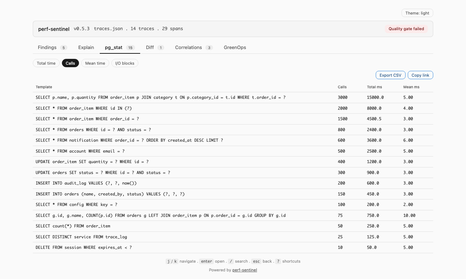The height and width of the screenshot is (279, 466).
Task: Enable the Mean time chip
Action: pyautogui.click(x=95, y=63)
